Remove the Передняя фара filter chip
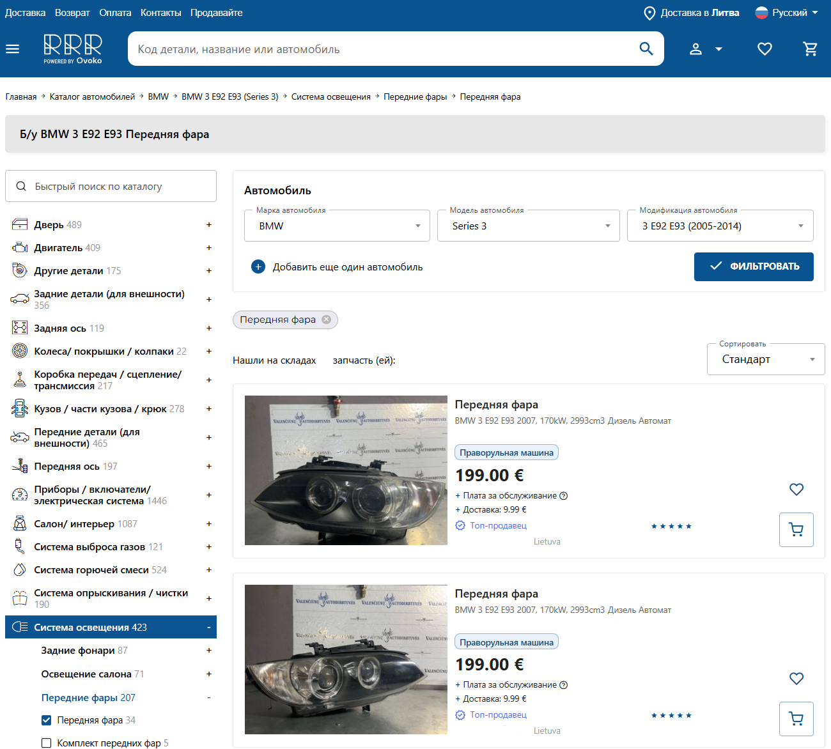The height and width of the screenshot is (749, 831). [x=326, y=320]
